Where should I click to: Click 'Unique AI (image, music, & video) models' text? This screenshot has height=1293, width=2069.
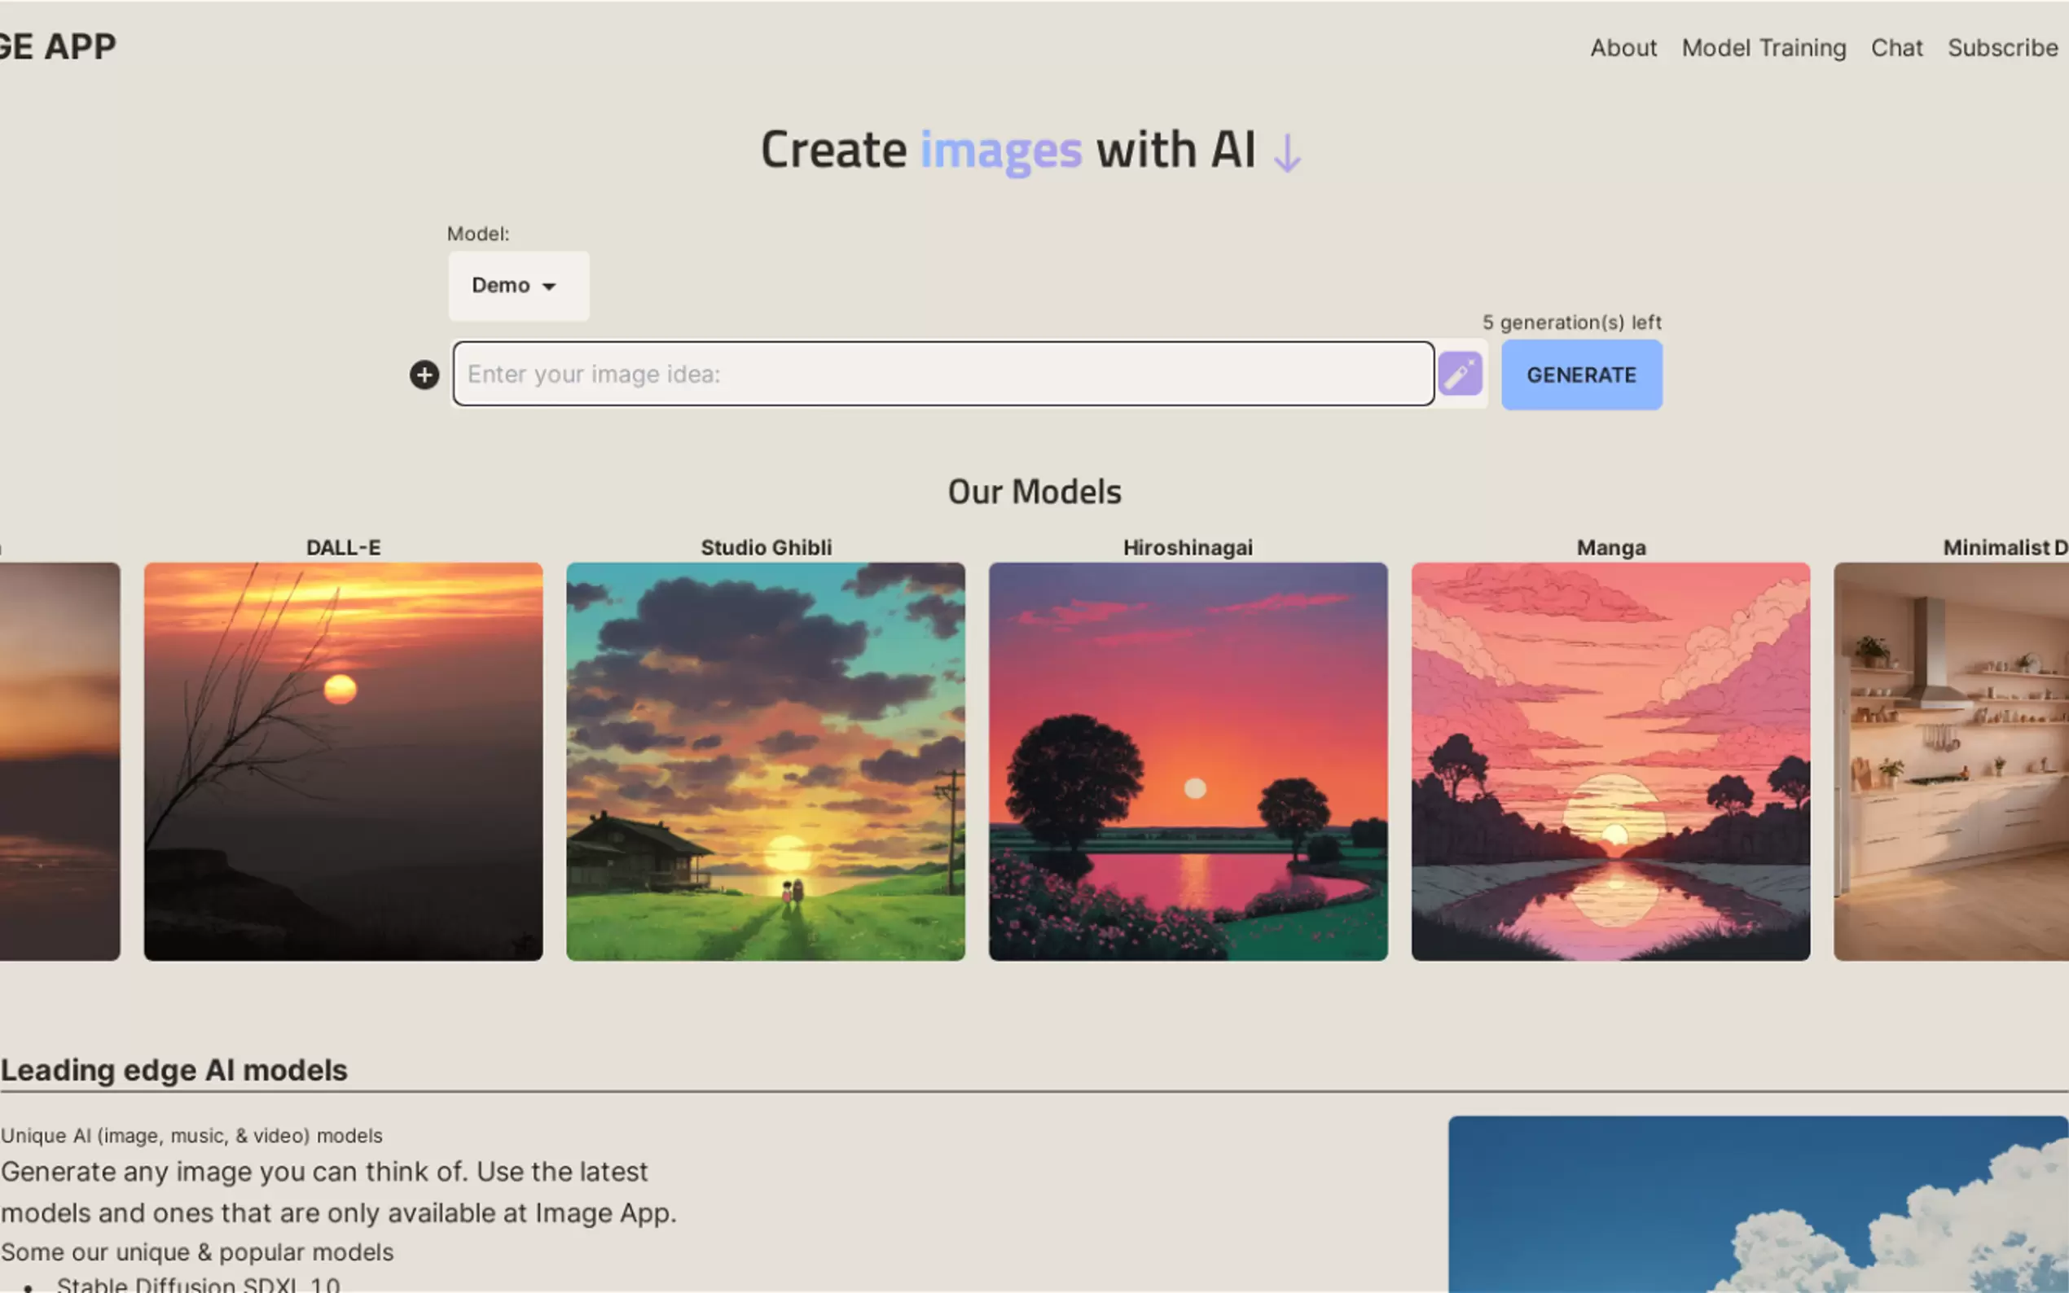coord(191,1136)
